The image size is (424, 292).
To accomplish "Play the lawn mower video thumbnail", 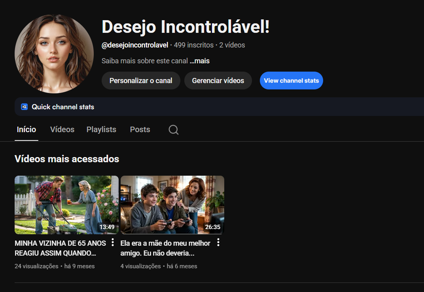I will (x=66, y=205).
